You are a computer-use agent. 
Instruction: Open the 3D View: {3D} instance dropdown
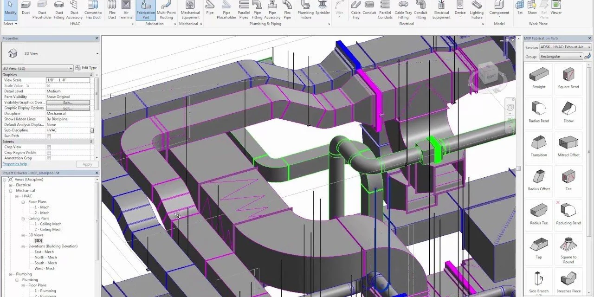pyautogui.click(x=38, y=68)
